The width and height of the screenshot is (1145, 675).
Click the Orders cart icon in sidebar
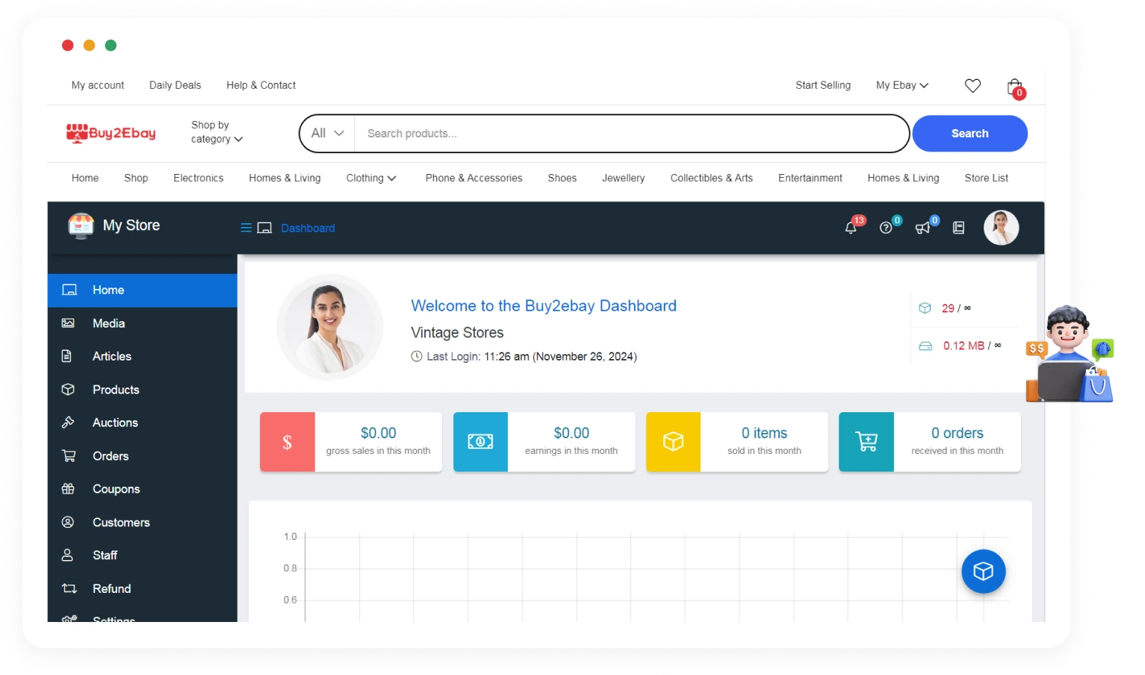pyautogui.click(x=69, y=455)
